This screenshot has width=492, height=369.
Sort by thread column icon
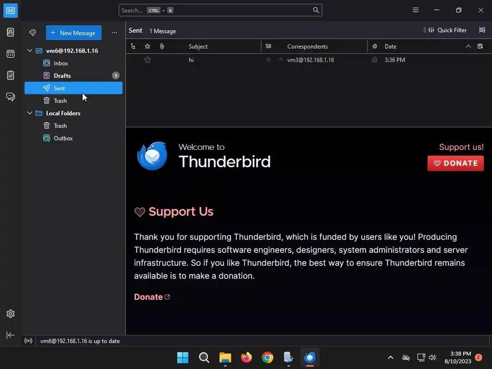point(133,47)
